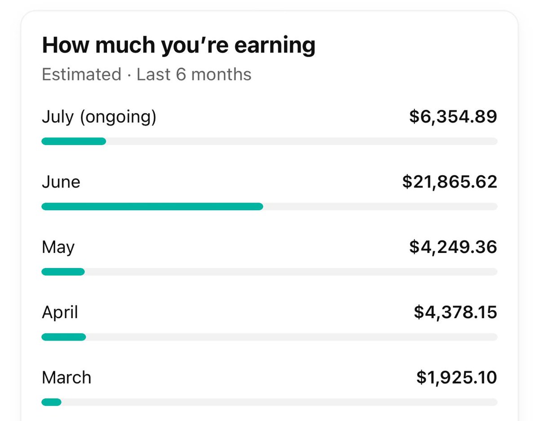Select the July (ongoing) month label
The height and width of the screenshot is (421, 539).
99,117
